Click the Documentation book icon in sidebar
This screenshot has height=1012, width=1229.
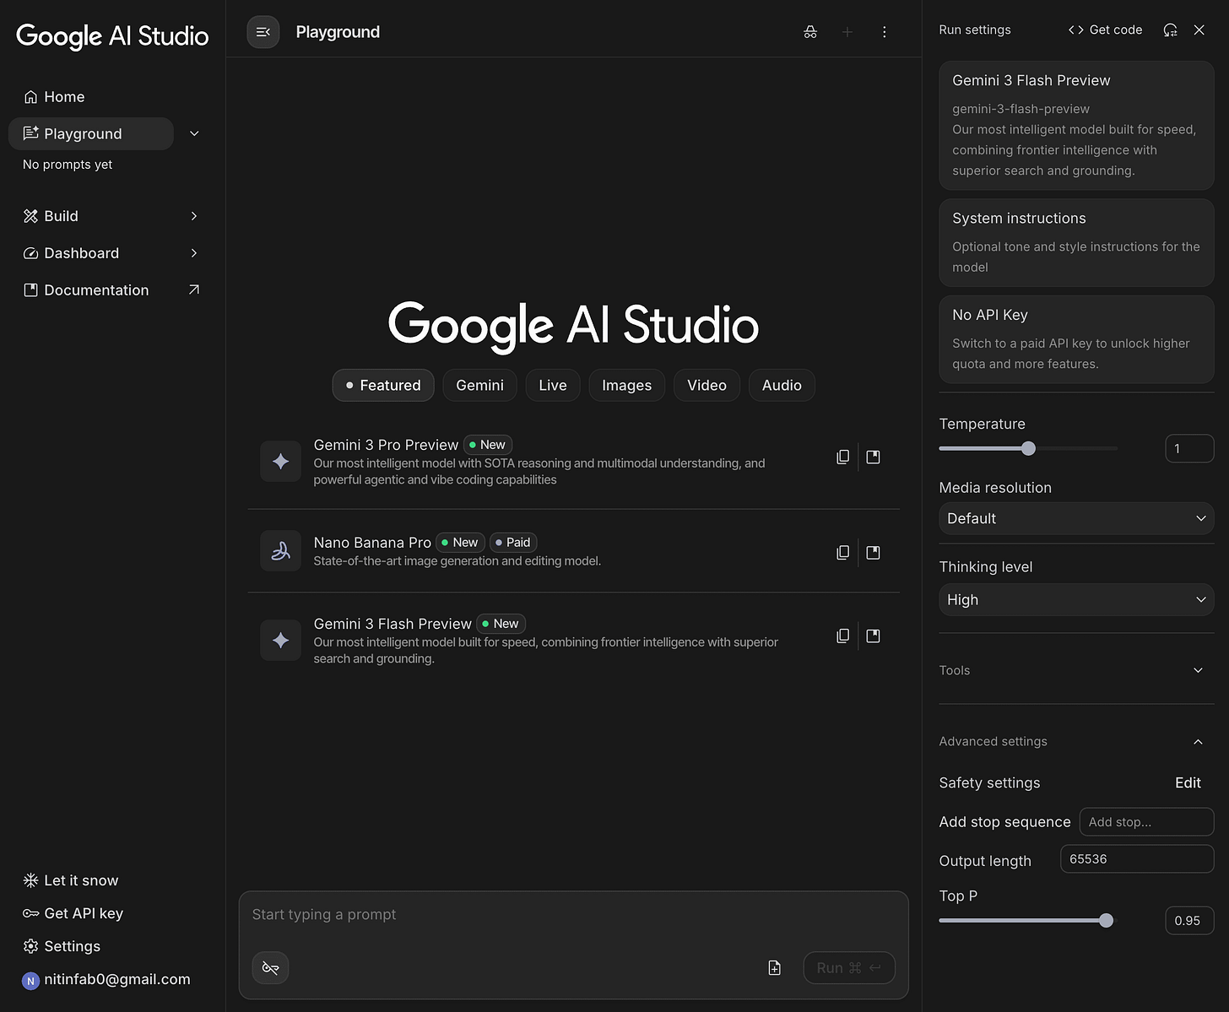[30, 290]
